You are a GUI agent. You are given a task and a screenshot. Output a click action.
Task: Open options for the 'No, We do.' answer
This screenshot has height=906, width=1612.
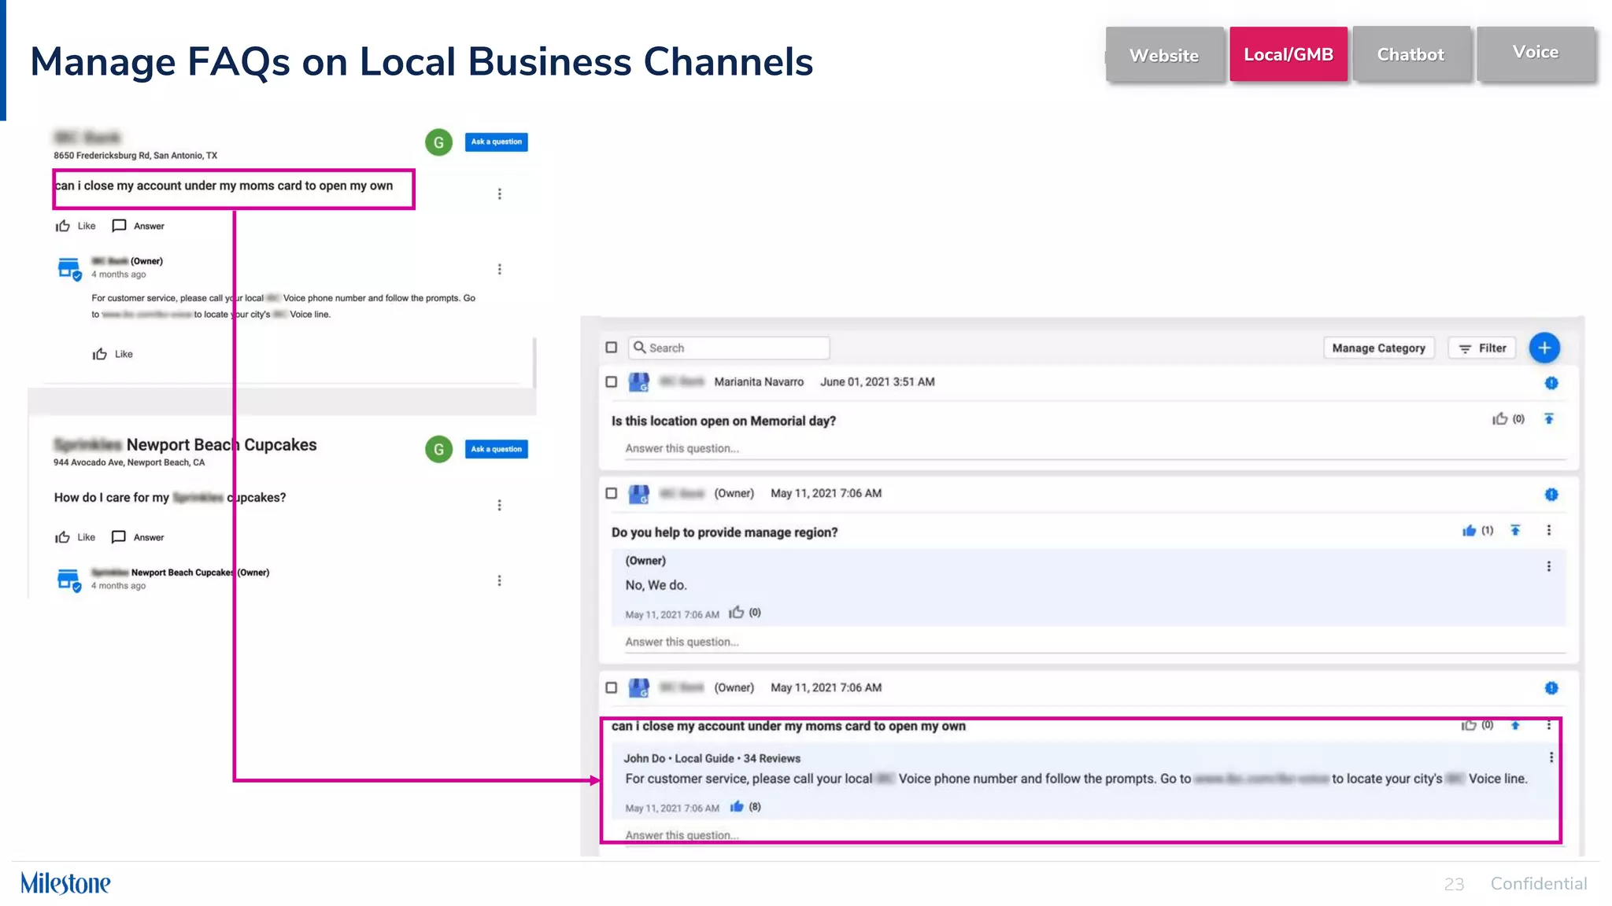coord(1549,566)
